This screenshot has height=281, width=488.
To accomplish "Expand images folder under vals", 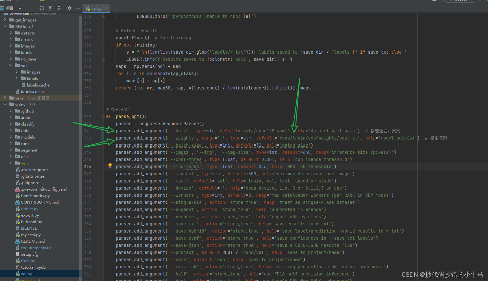I will 17,72.
